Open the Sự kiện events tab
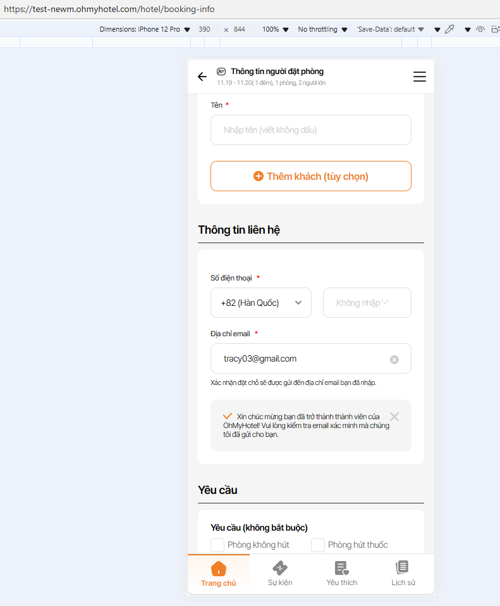Image resolution: width=500 pixels, height=606 pixels. [x=280, y=574]
